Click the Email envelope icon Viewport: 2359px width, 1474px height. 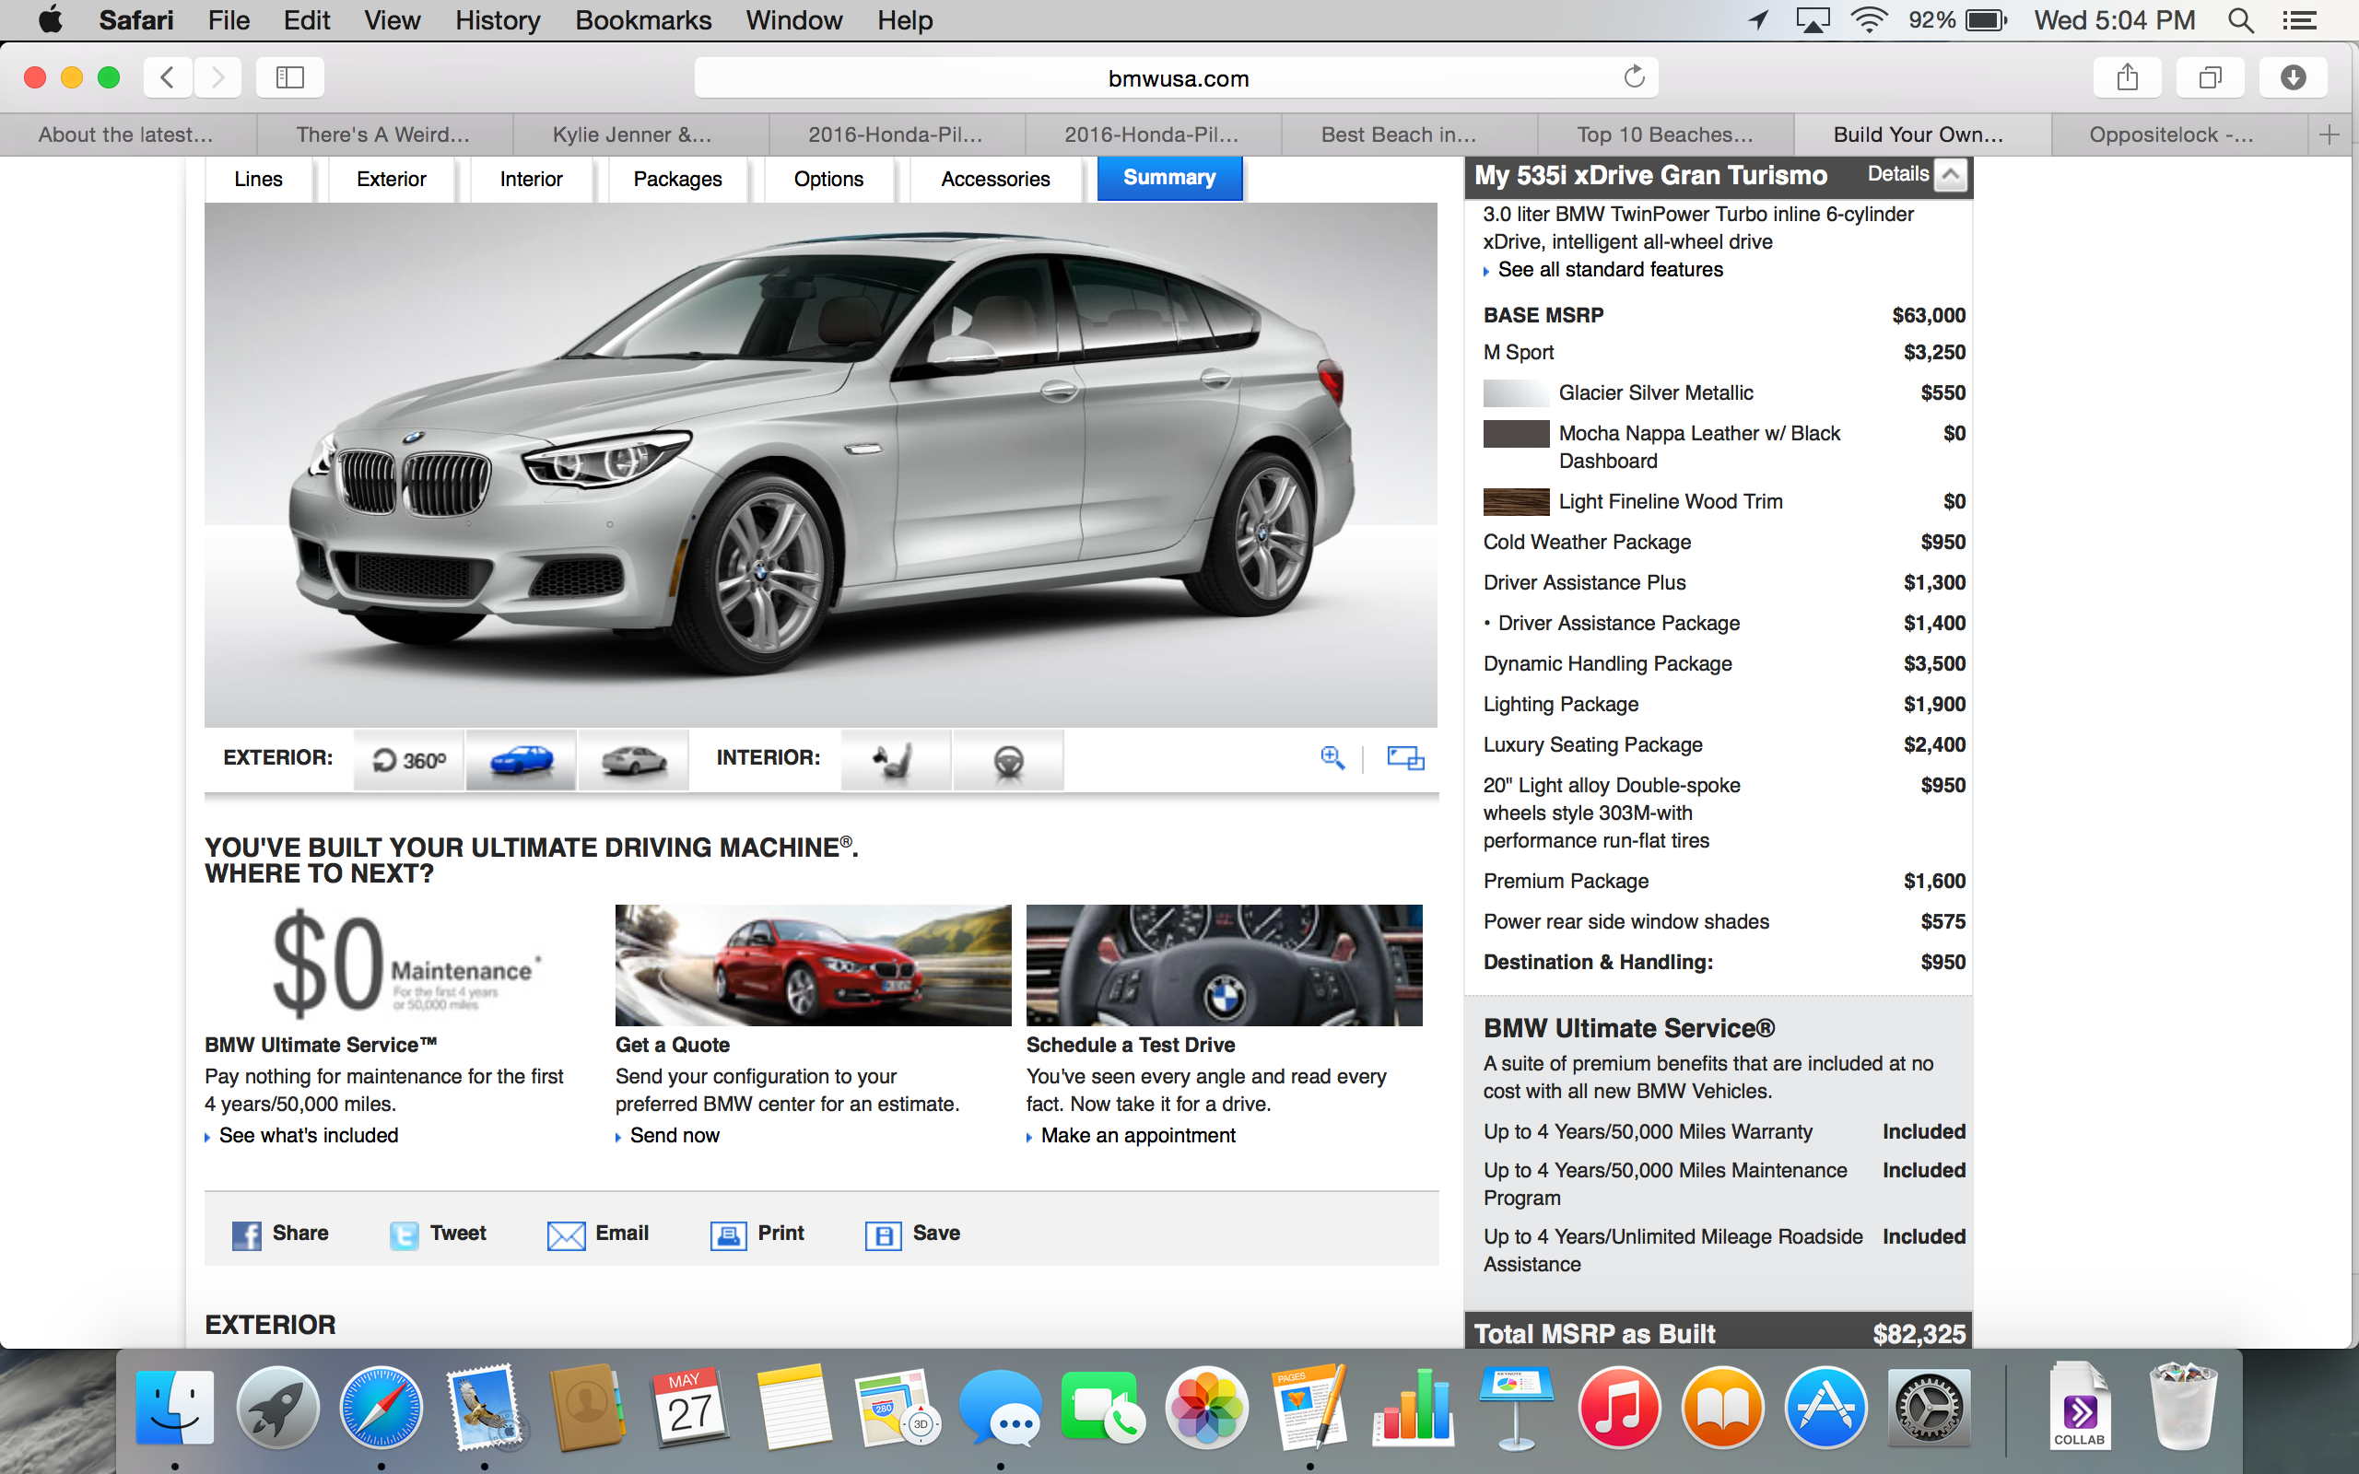pyautogui.click(x=567, y=1235)
